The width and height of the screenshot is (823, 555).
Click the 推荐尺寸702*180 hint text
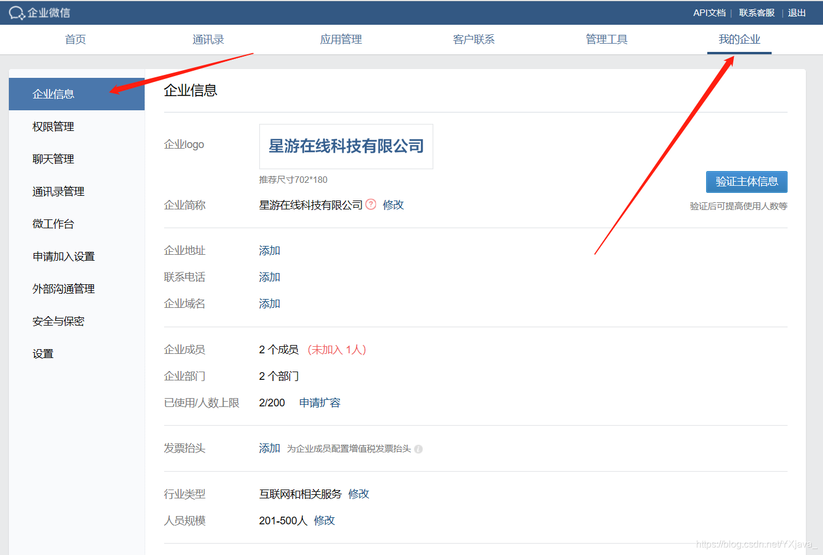pyautogui.click(x=293, y=180)
